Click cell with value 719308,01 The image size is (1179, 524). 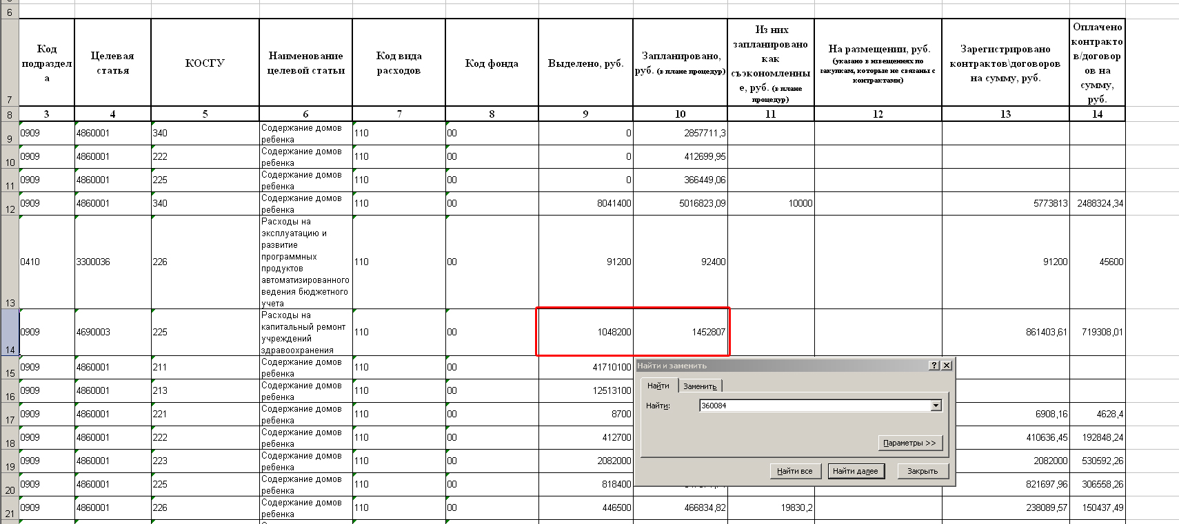coord(1098,332)
